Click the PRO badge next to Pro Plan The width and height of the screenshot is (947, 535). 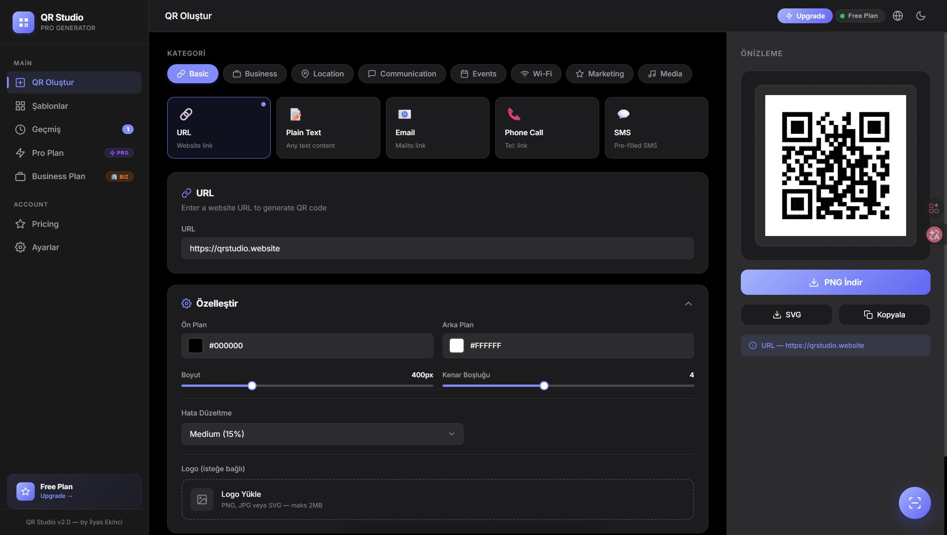(119, 153)
